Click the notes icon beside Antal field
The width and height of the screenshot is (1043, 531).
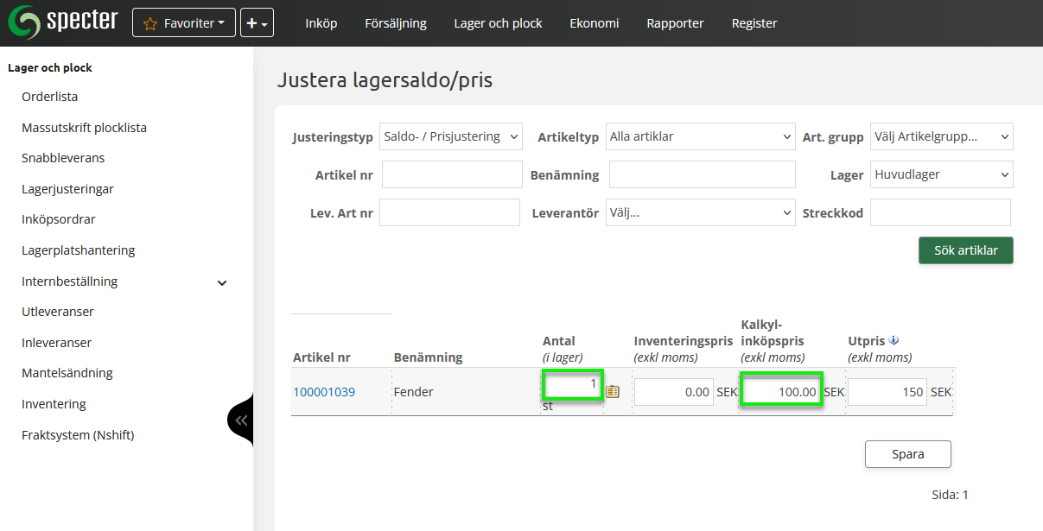613,391
